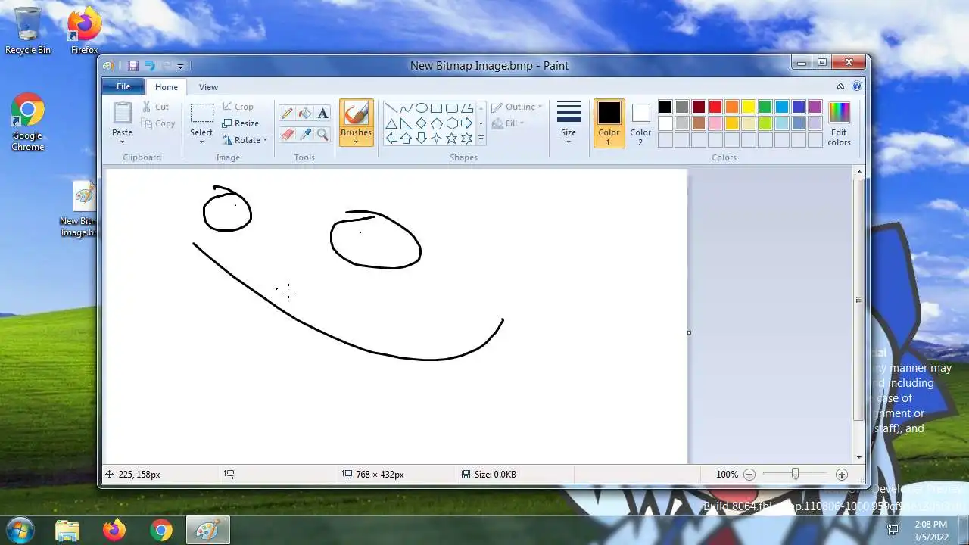
Task: Select the Magnifier tool
Action: click(322, 135)
